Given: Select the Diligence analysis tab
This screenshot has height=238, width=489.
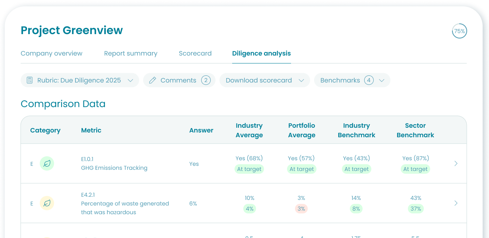Looking at the screenshot, I should click(x=261, y=53).
